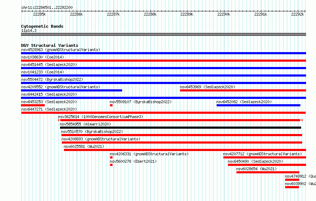Click the nsv4528963 gnomADStructuralVariants label
Viewport: 316px width, 201px height.
click(61, 50)
